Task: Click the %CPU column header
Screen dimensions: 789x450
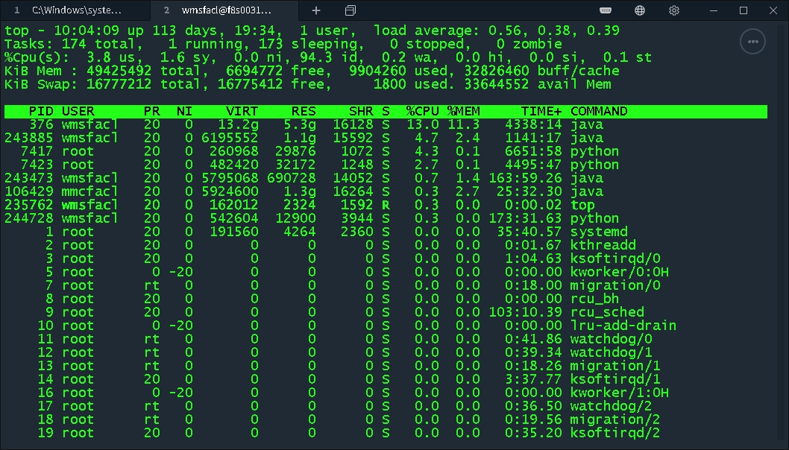Action: tap(418, 110)
